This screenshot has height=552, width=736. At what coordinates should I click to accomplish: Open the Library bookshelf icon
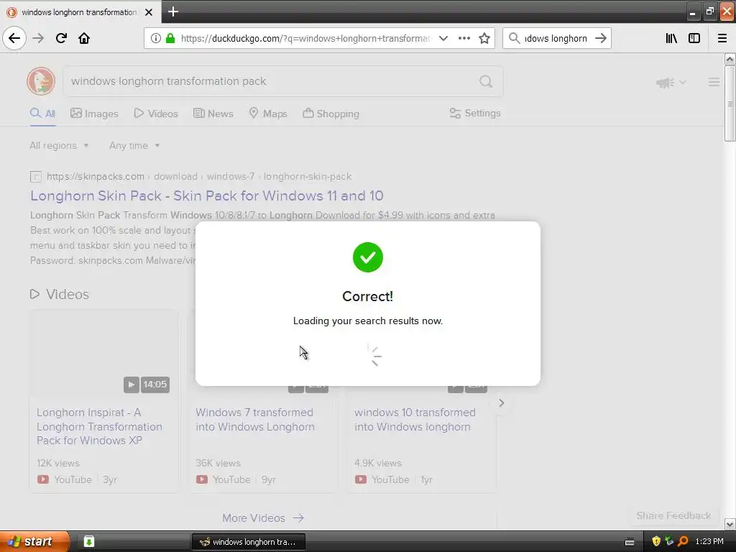point(671,38)
